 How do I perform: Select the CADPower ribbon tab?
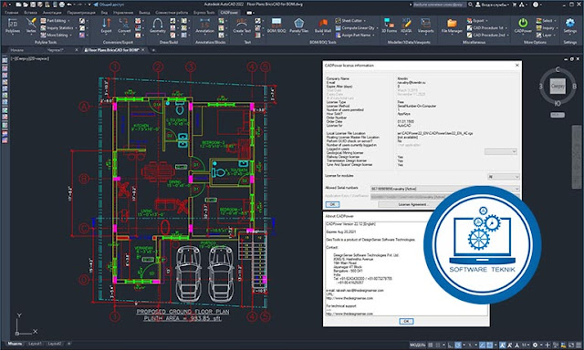229,13
